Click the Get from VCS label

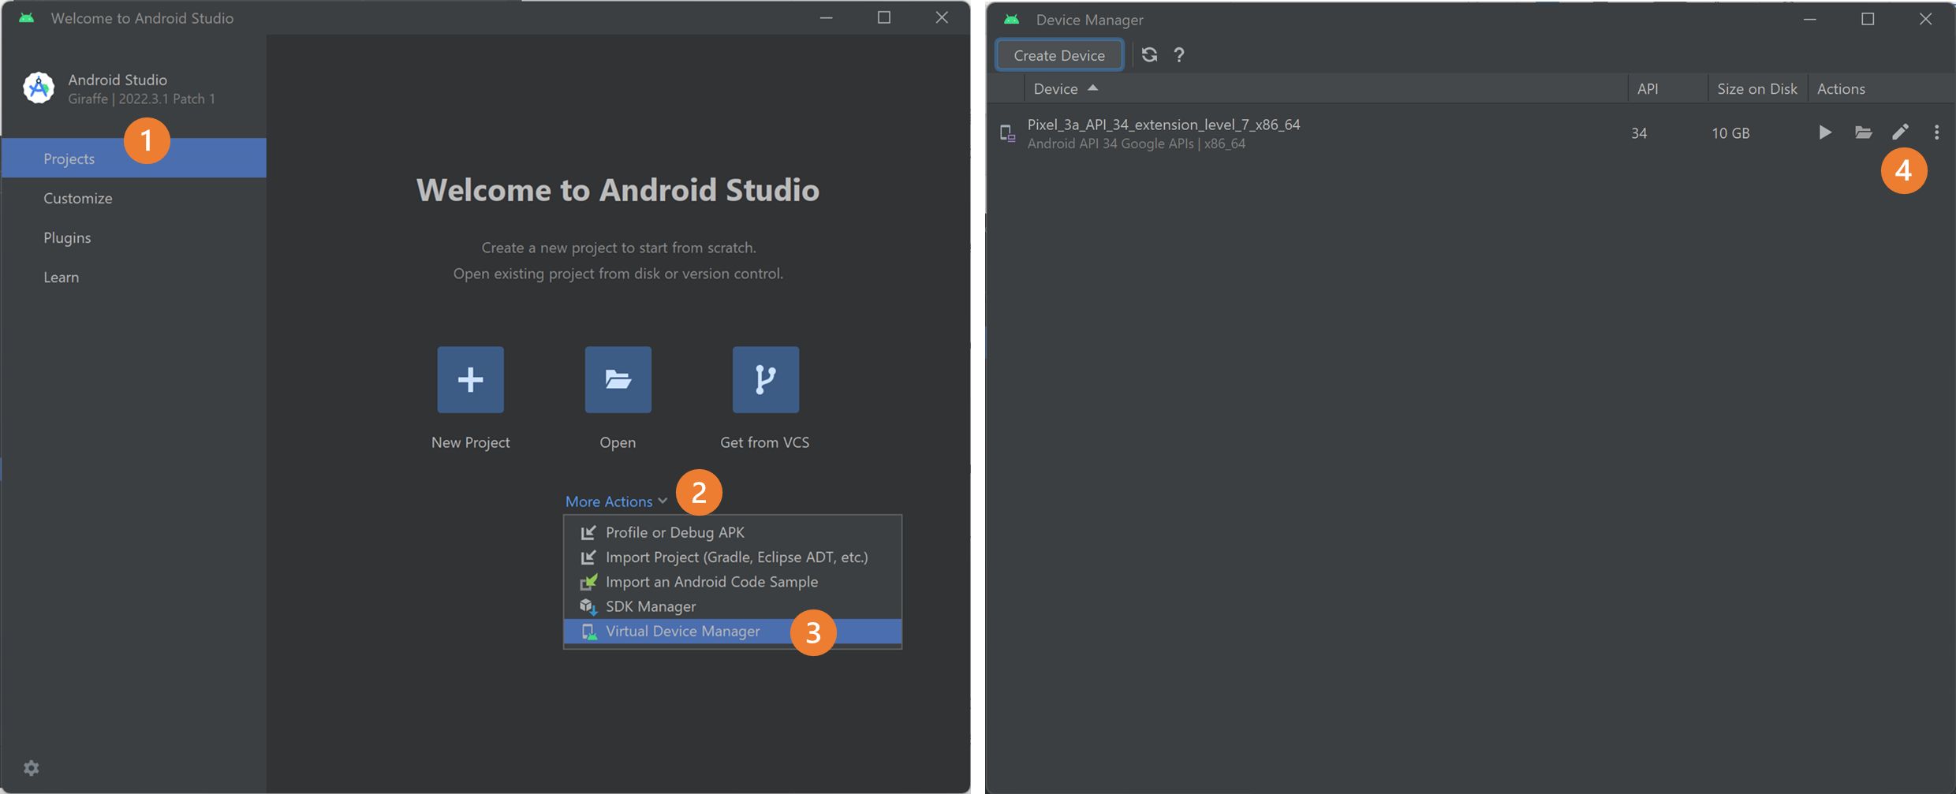coord(764,442)
